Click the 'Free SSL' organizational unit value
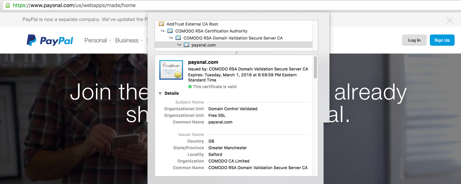 (x=217, y=115)
